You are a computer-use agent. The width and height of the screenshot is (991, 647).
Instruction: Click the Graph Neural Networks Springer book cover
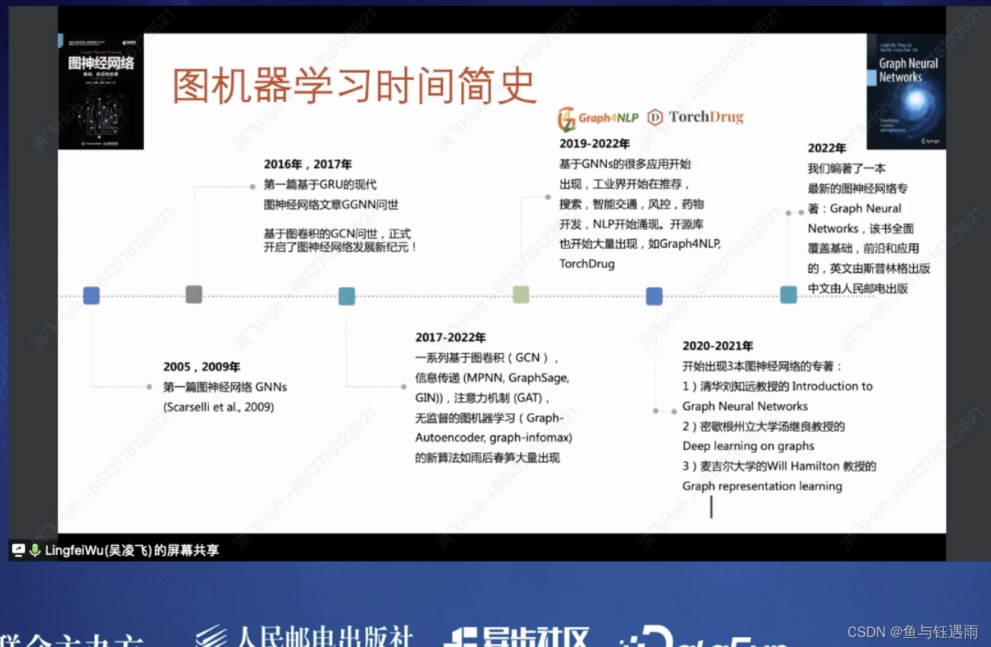coord(906,91)
